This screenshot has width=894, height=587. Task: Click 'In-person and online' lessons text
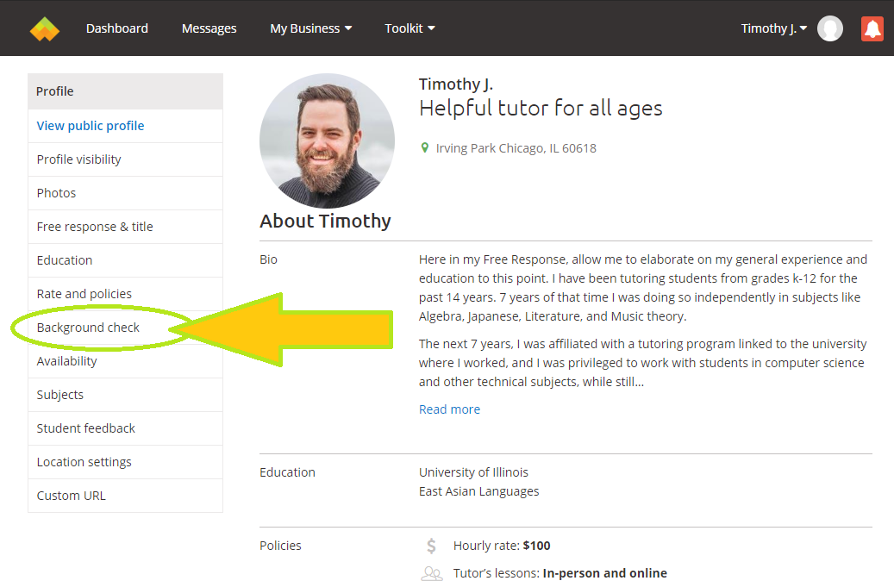pyautogui.click(x=605, y=573)
